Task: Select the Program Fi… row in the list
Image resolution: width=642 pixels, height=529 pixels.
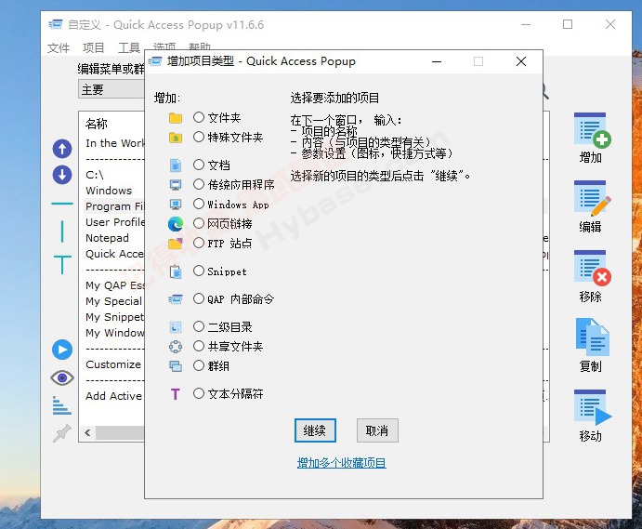Action: click(114, 206)
